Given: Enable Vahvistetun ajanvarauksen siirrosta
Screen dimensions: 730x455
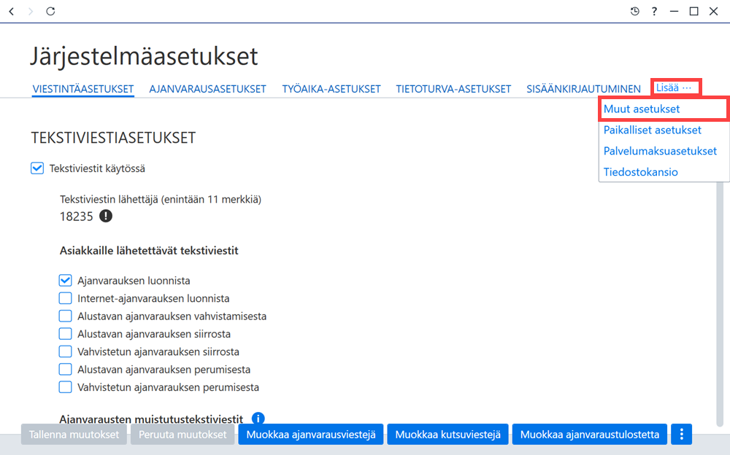Looking at the screenshot, I should point(65,351).
